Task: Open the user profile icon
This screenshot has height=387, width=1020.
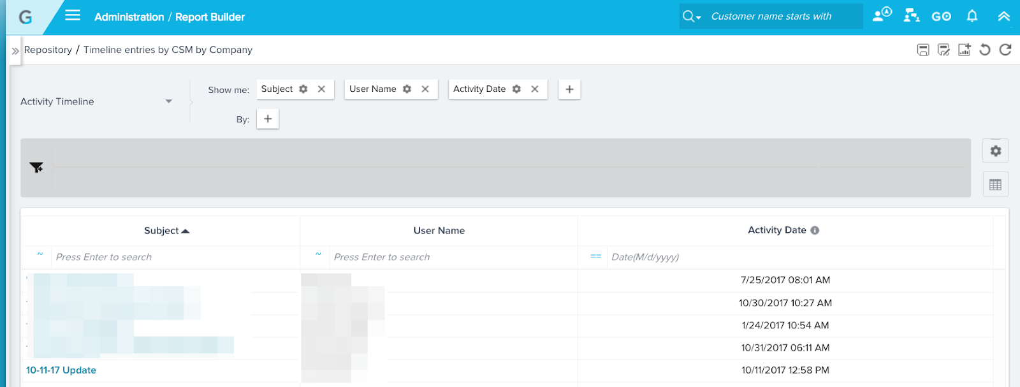Action: click(x=882, y=15)
